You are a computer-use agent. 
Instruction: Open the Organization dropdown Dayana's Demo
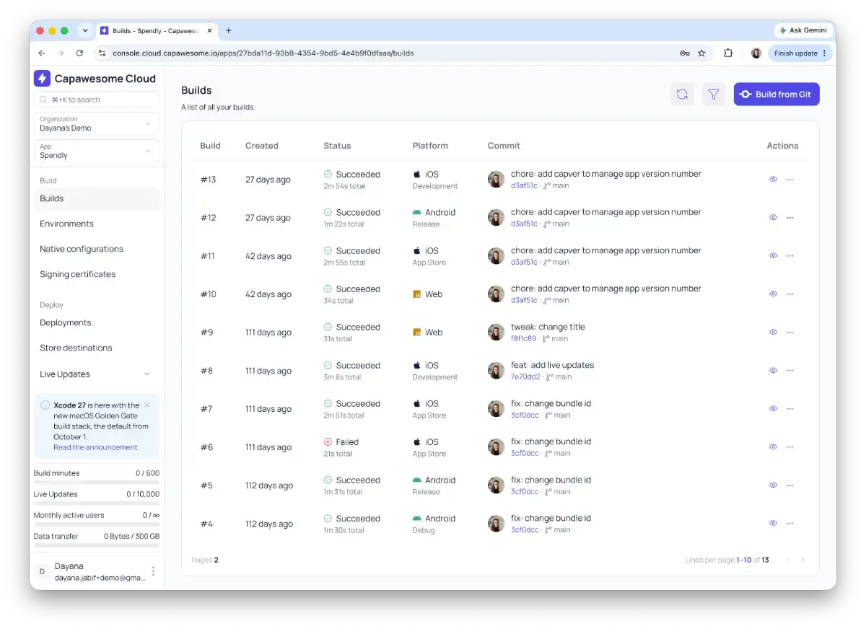coord(97,123)
